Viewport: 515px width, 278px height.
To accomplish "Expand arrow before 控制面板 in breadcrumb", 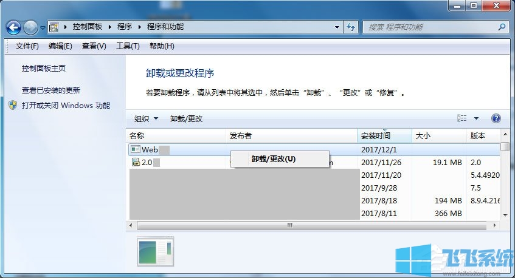I will [65, 27].
